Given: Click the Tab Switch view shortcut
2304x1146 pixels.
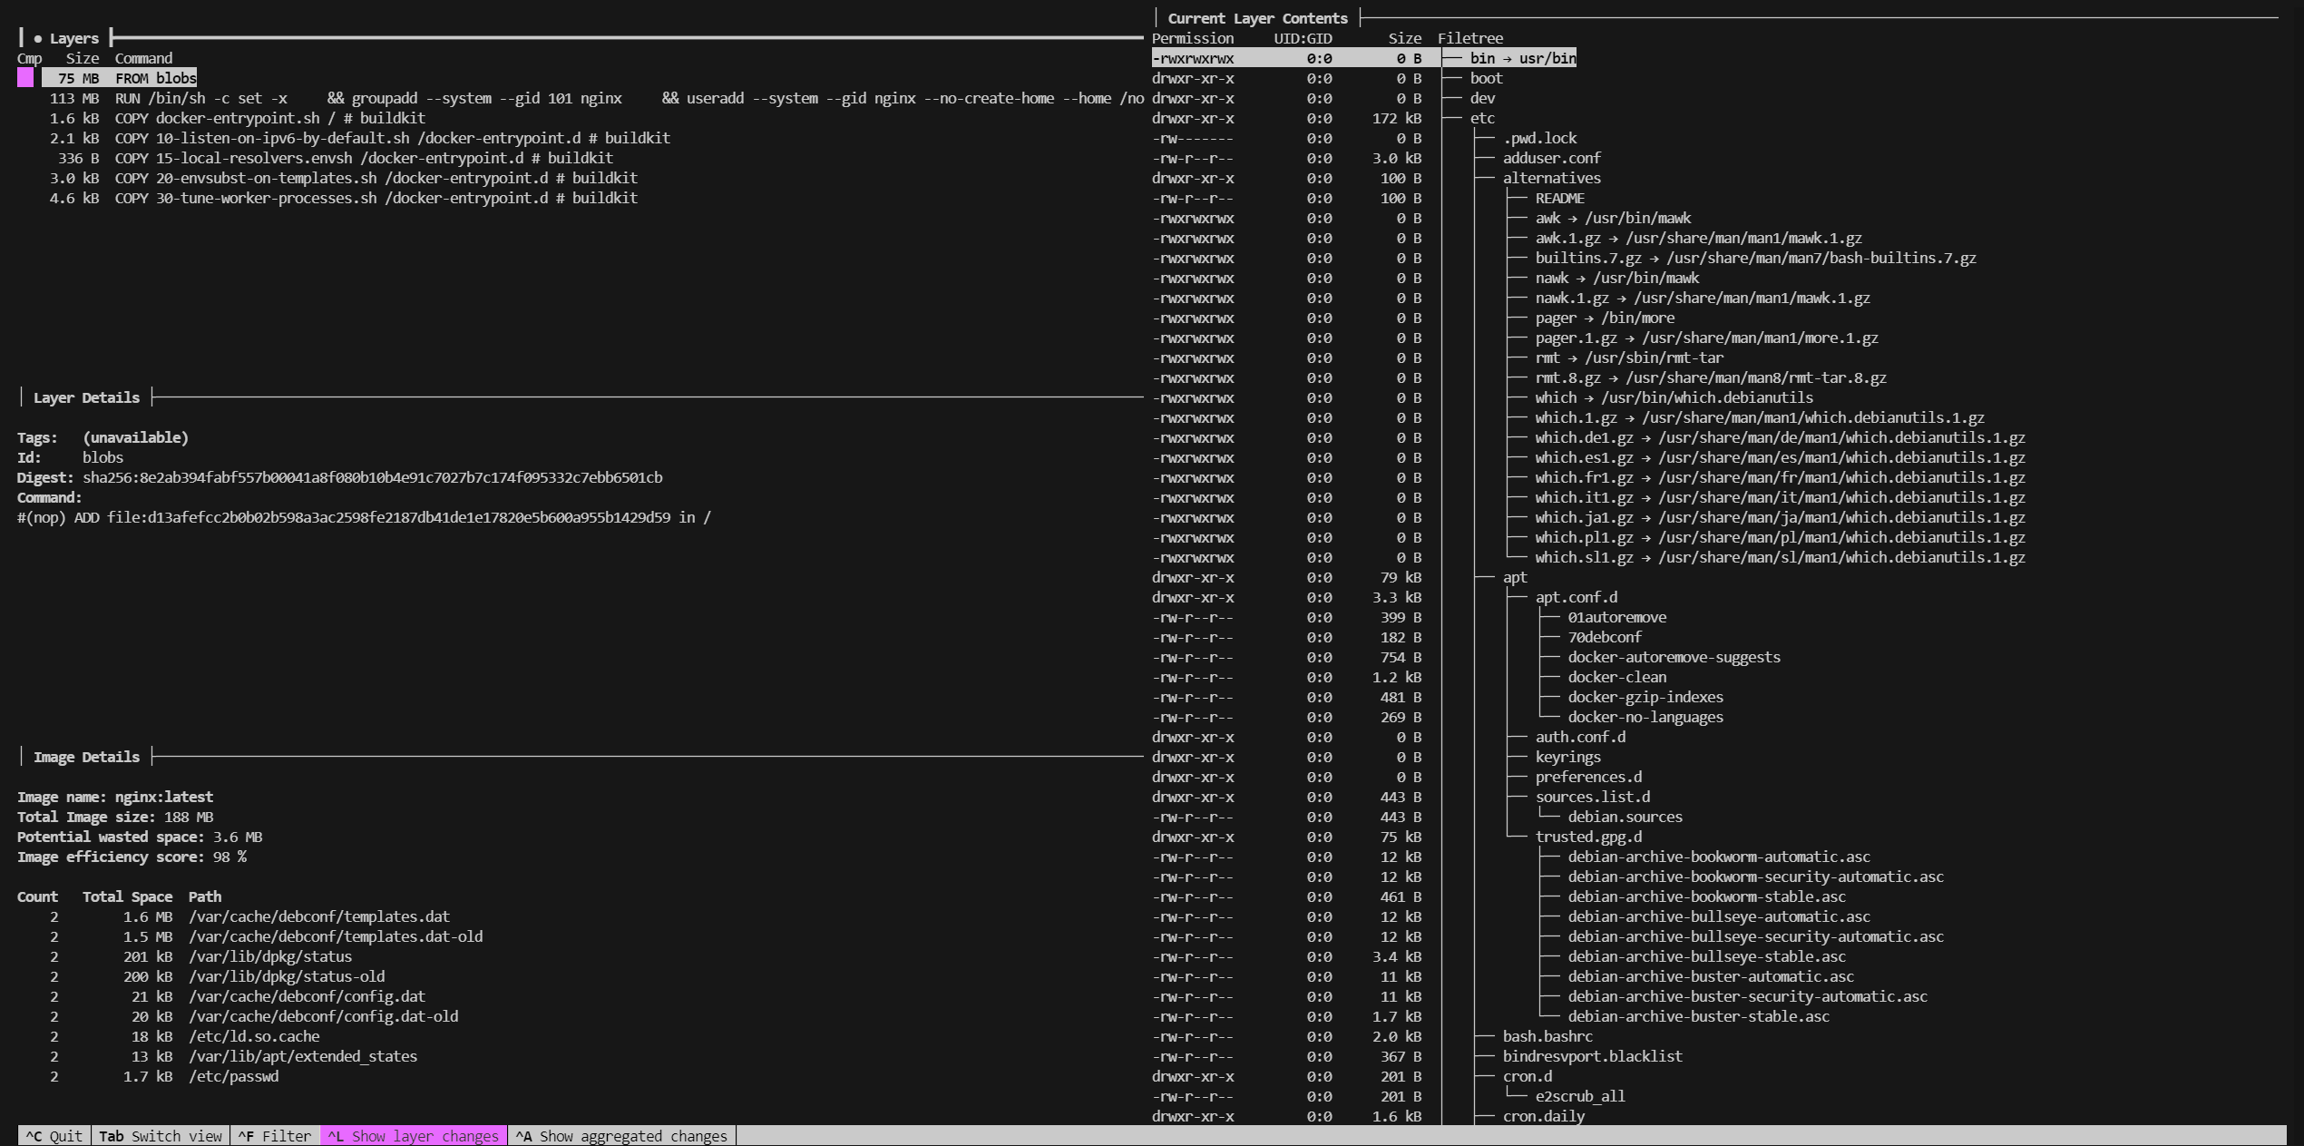Looking at the screenshot, I should coord(161,1136).
